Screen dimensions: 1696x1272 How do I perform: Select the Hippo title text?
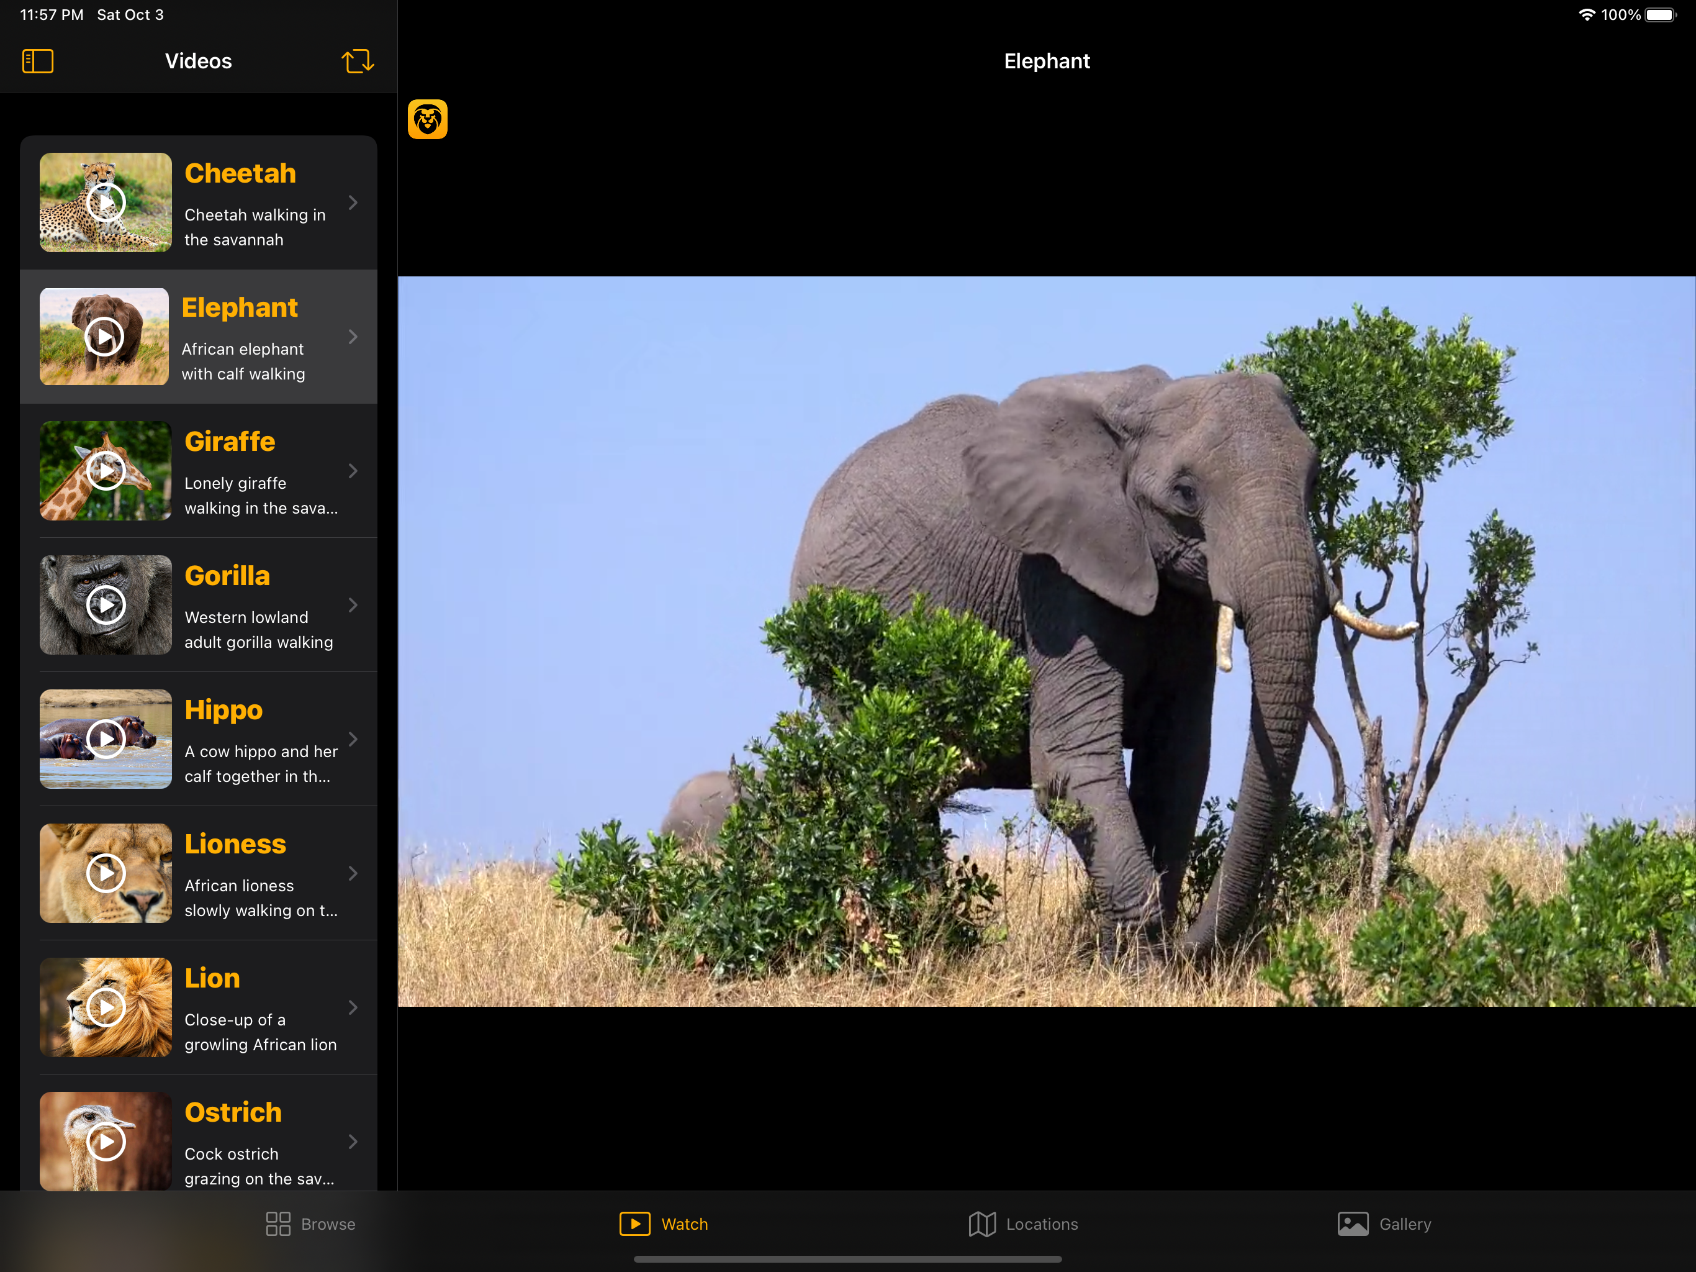coord(224,711)
